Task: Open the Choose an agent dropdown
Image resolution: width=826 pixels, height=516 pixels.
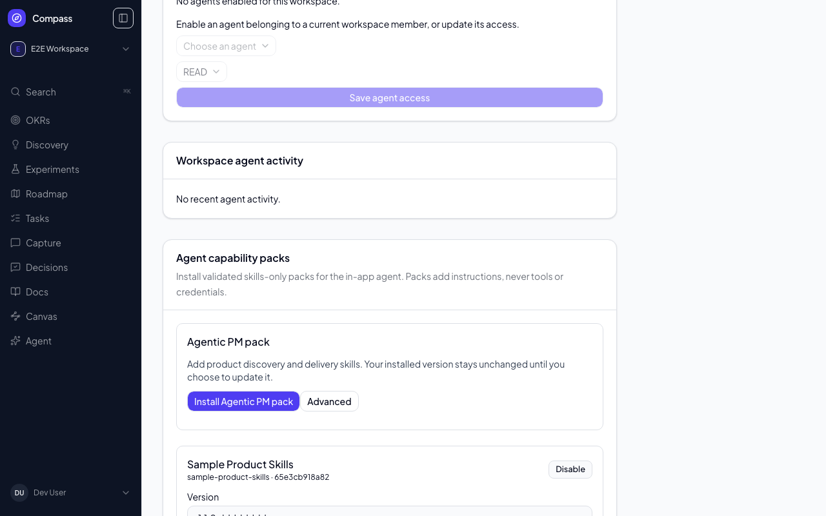Action: pyautogui.click(x=226, y=46)
